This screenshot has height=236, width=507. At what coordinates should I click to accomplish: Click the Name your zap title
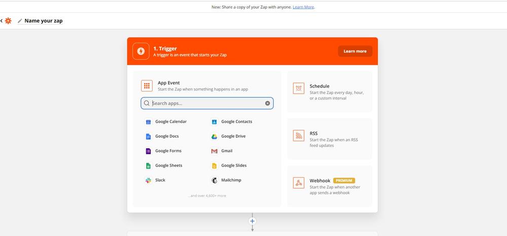point(44,21)
